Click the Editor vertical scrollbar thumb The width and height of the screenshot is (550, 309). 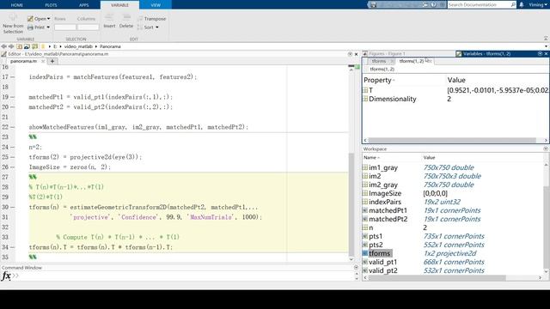tap(351, 204)
